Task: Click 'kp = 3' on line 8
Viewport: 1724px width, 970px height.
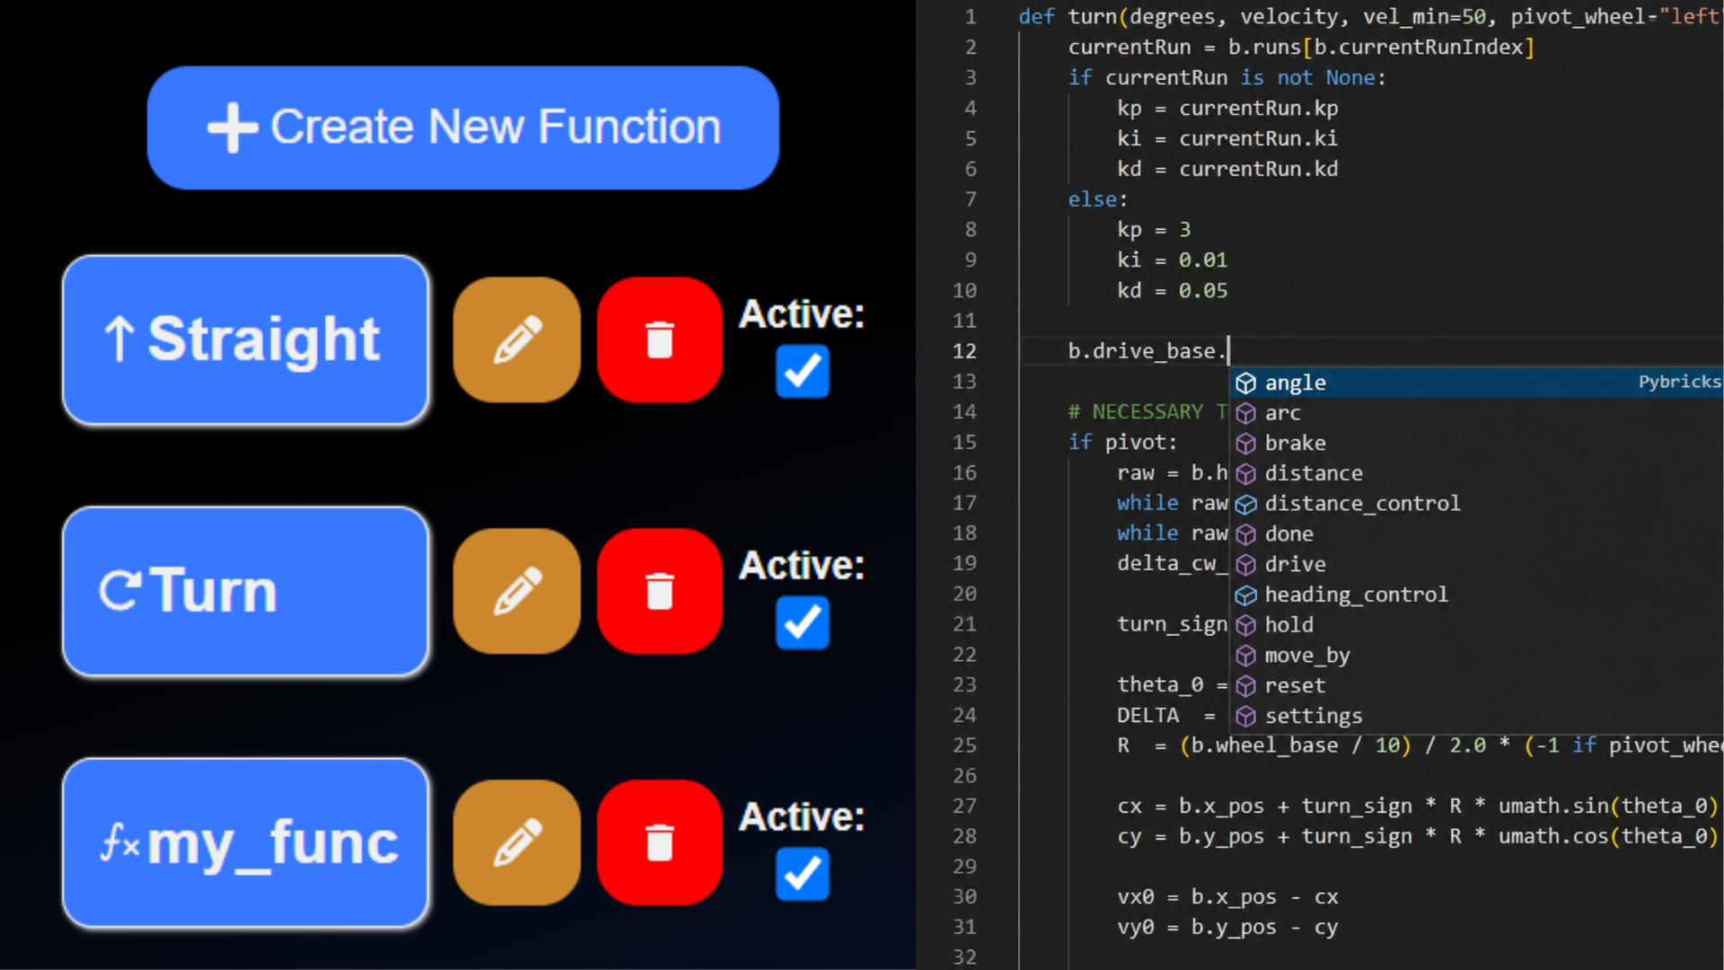Action: tap(1154, 230)
